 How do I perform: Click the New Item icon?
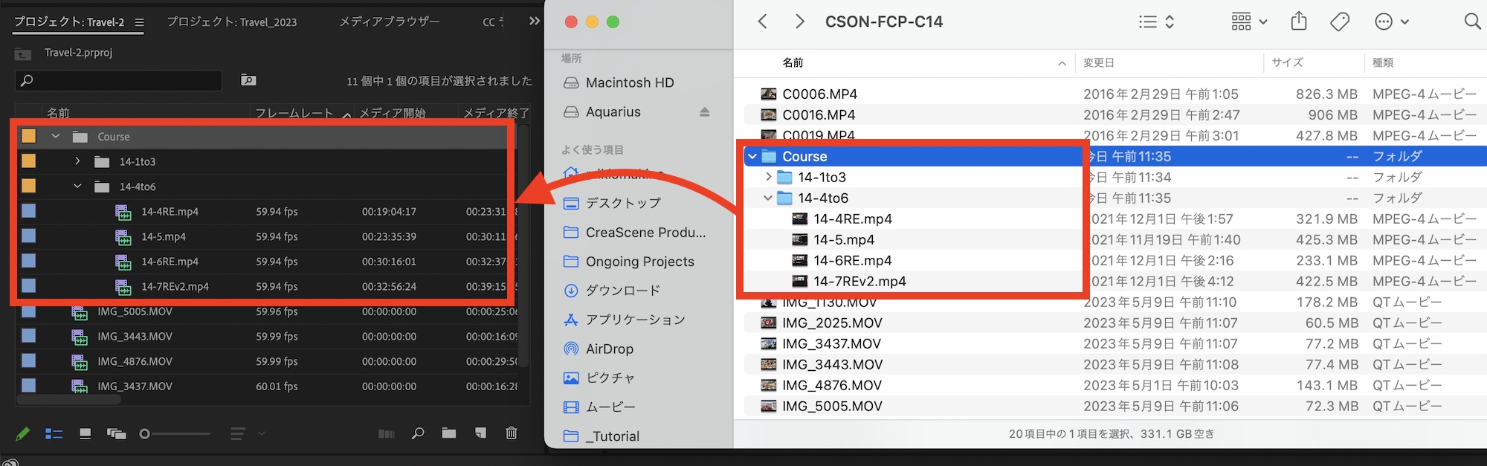[x=480, y=433]
